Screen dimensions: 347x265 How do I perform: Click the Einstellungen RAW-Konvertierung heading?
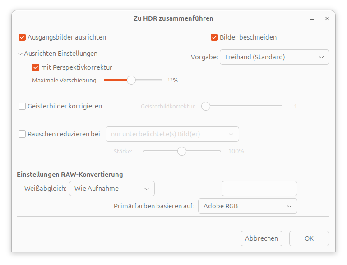69,174
